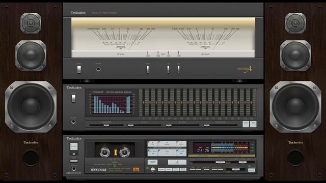Click the deck's peak level meter display
Image resolution: width=326 pixels, height=183 pixels.
tap(230, 148)
